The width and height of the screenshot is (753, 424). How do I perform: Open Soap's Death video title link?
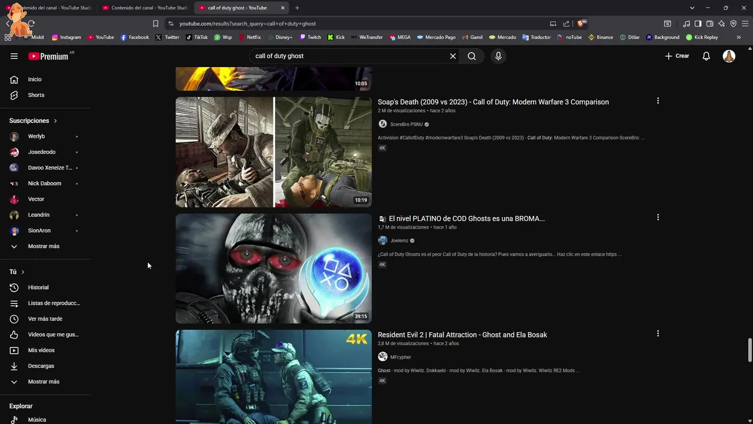(493, 102)
